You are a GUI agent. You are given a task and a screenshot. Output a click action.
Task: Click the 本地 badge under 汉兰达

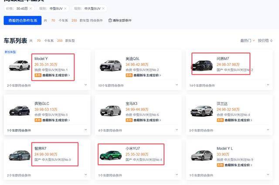coord(220,120)
